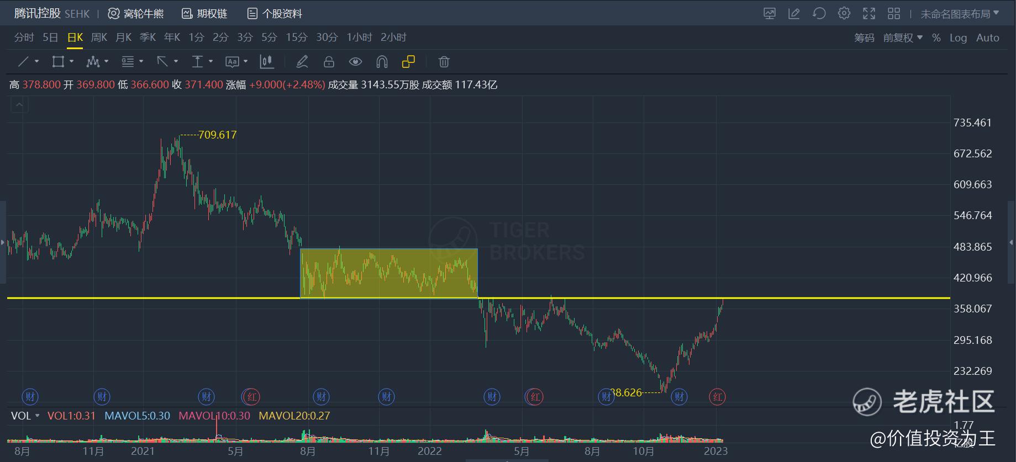Screen dimensions: 1016x462
Task: Toggle Auto scale
Action: click(988, 38)
